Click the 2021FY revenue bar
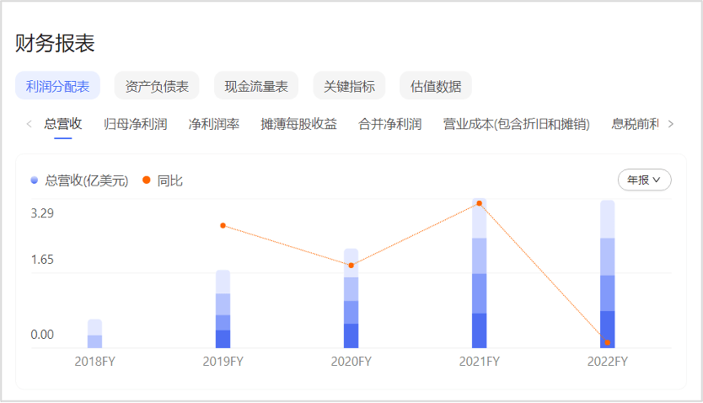Image resolution: width=703 pixels, height=403 pixels. 480,278
